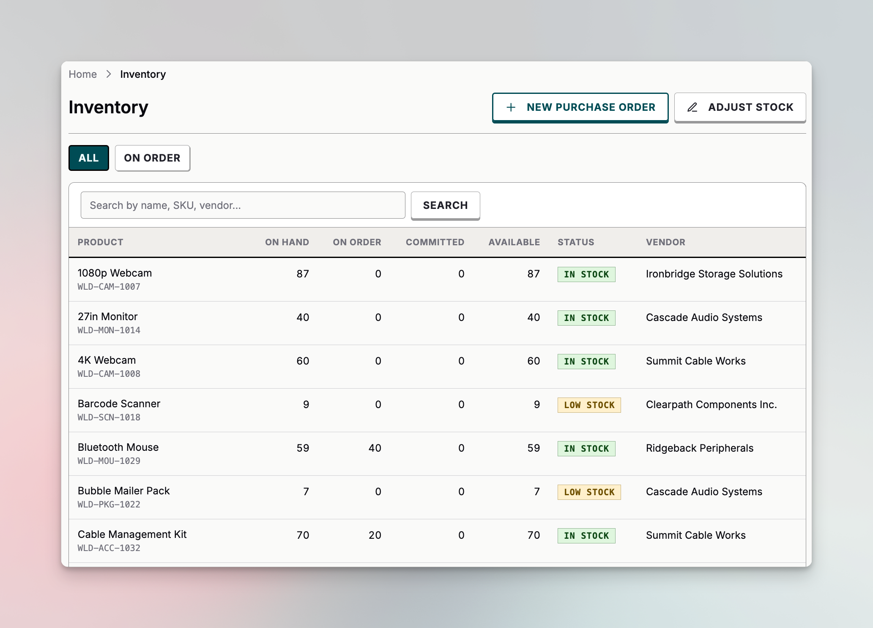
Task: Switch to the ON ORDER tab
Action: pyautogui.click(x=152, y=158)
